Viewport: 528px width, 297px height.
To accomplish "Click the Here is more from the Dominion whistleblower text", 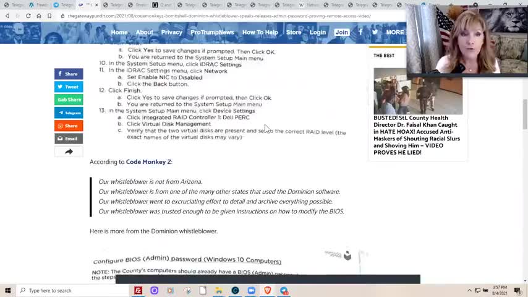I will pos(153,231).
